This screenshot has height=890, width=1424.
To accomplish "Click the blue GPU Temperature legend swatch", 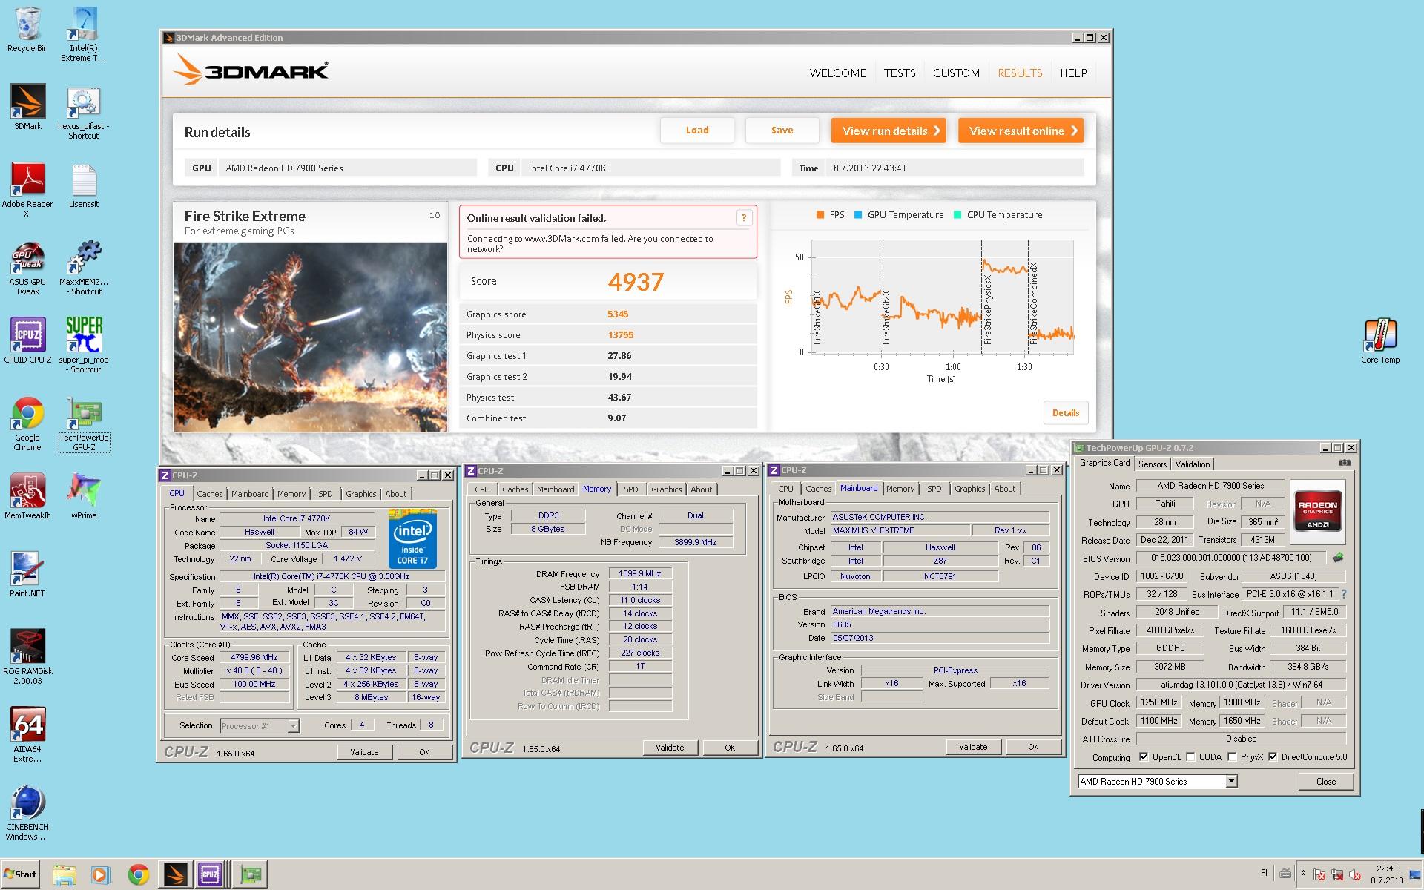I will tap(858, 215).
